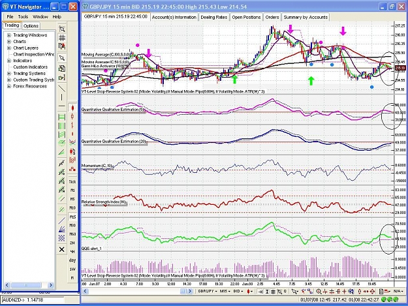Click the globe icon in bottom toolbar
Screen dimensions: 408x306
(351, 292)
